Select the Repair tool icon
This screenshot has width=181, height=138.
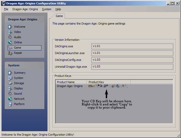click(10, 53)
